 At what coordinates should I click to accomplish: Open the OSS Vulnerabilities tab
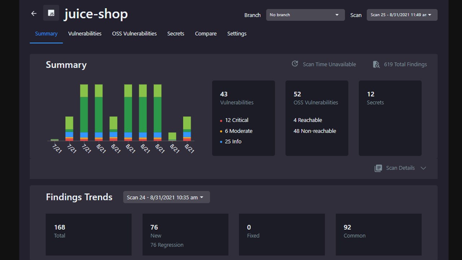click(134, 34)
